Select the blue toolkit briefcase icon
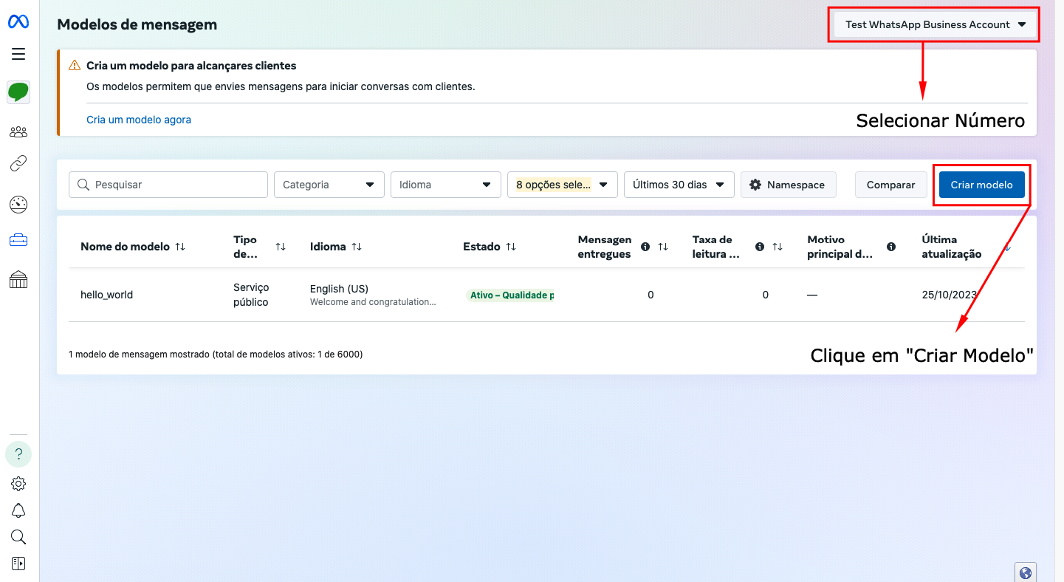The height and width of the screenshot is (582, 1064). coord(18,239)
